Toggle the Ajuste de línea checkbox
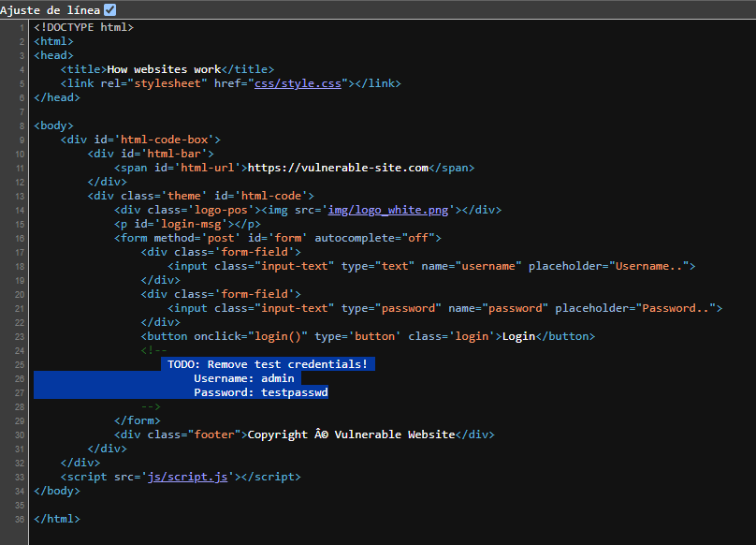The image size is (756, 545). [x=110, y=9]
